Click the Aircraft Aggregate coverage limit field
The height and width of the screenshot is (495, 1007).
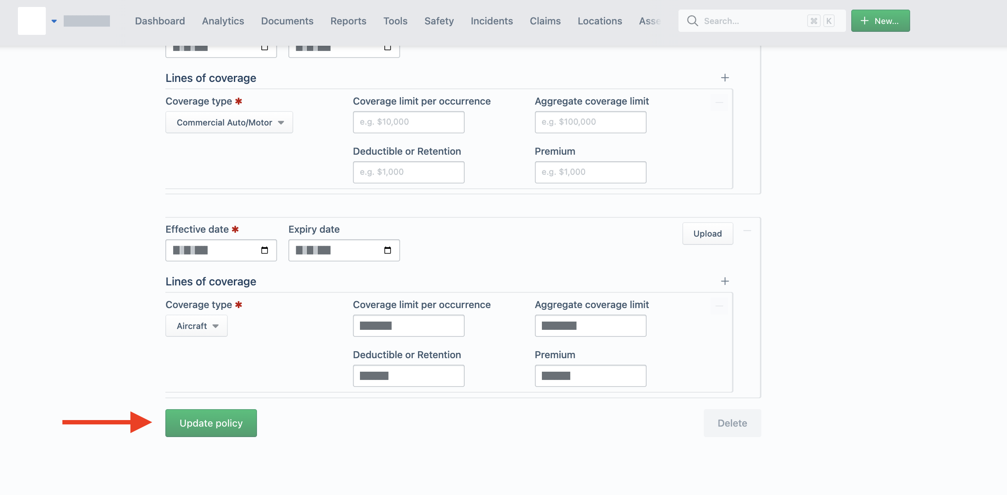[x=590, y=325]
